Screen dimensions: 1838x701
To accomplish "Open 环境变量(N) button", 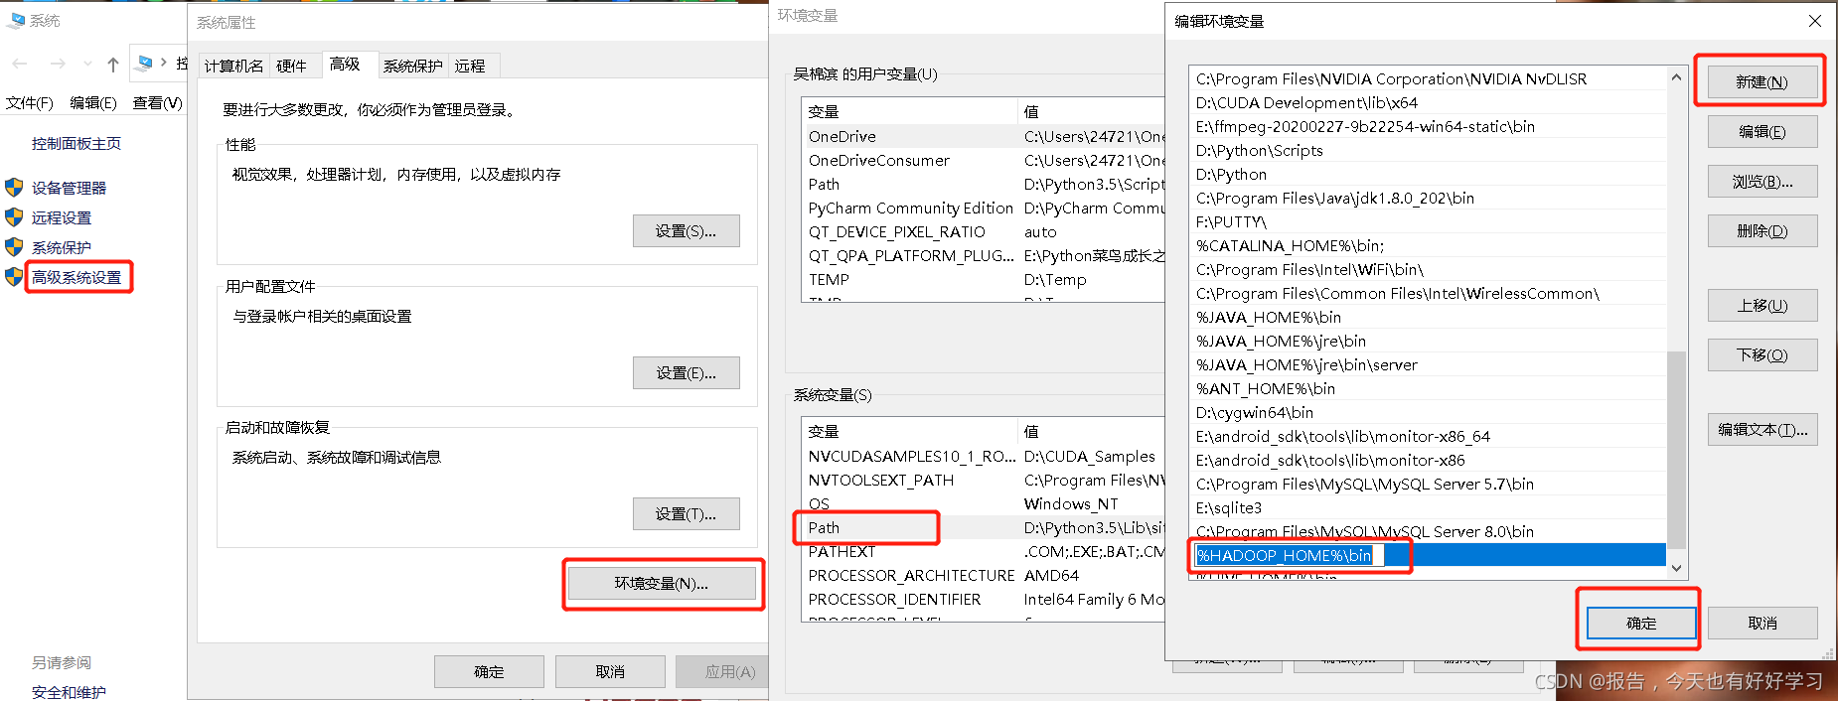I will (x=662, y=583).
